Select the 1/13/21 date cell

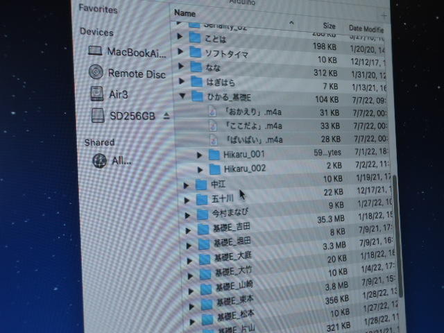(369, 87)
